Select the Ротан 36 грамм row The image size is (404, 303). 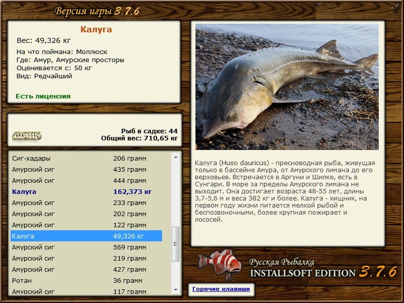[x=86, y=280]
